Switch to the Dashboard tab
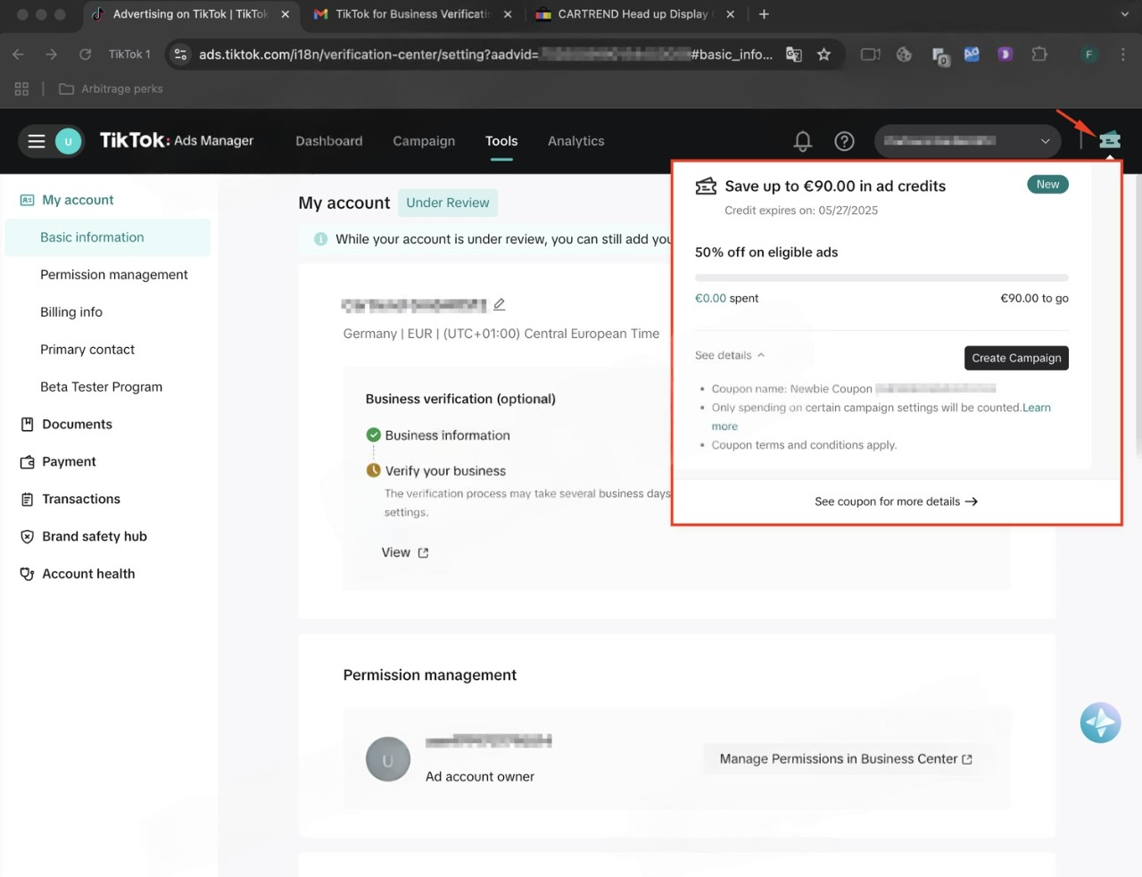 point(329,141)
